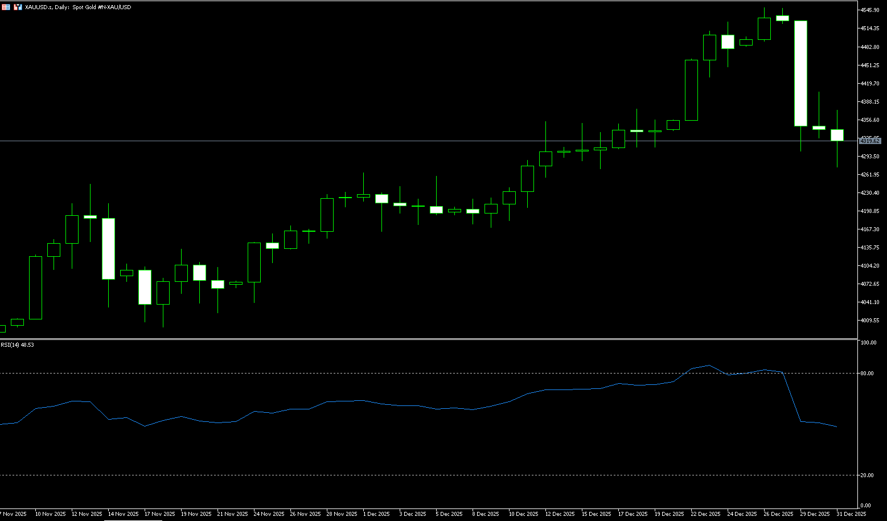Click the 31 Dec 2025 date label

[x=851, y=514]
